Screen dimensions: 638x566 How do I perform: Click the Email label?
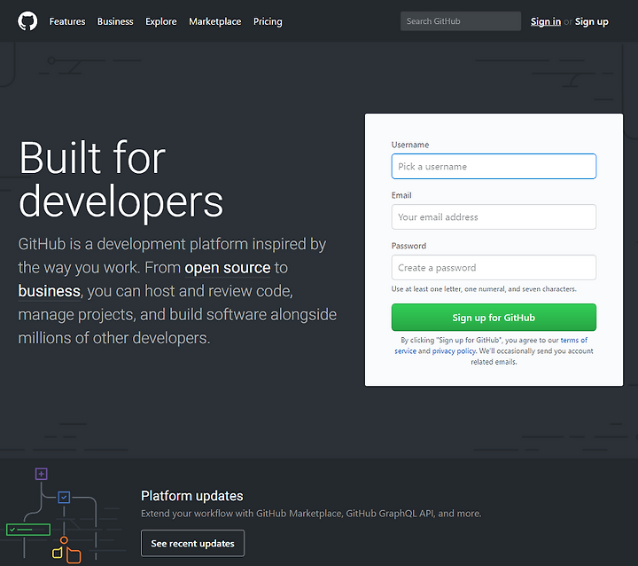[x=401, y=195]
